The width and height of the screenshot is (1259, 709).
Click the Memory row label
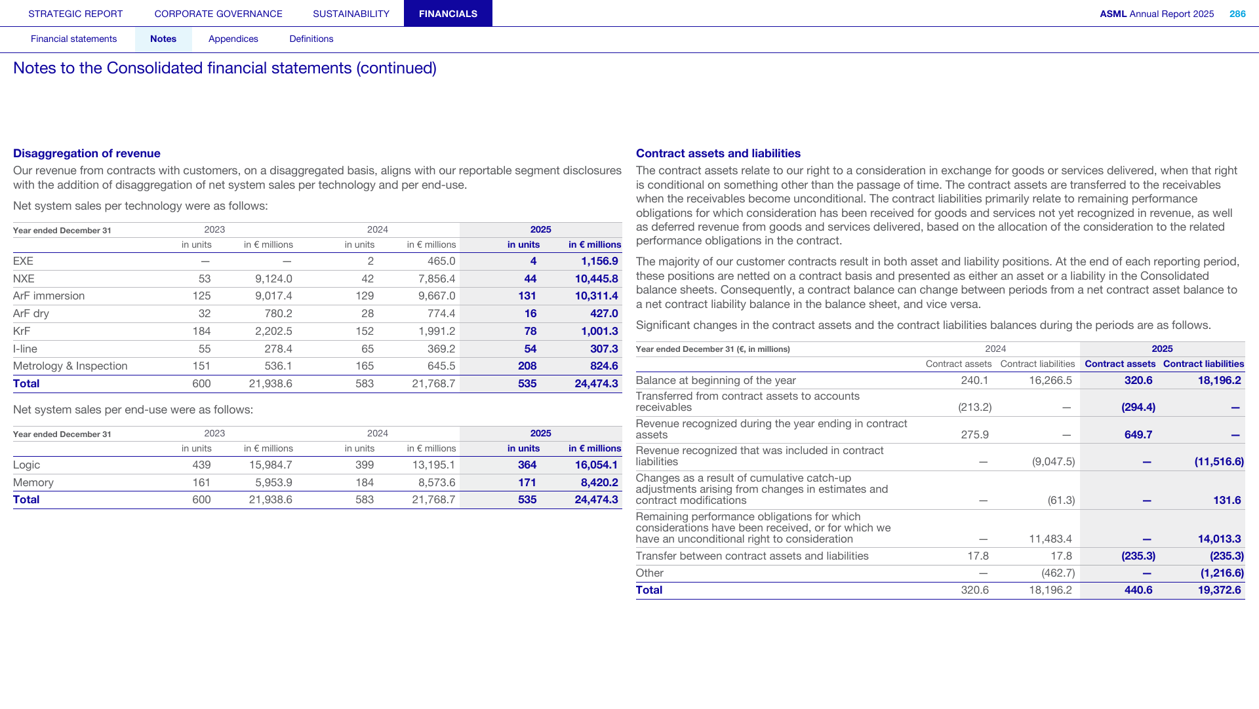(x=33, y=483)
